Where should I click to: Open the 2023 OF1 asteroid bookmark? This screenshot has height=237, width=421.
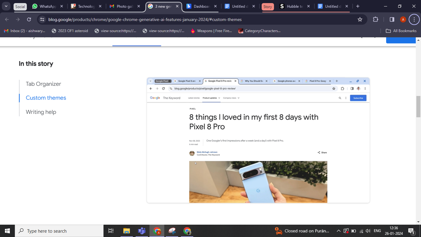(70, 31)
